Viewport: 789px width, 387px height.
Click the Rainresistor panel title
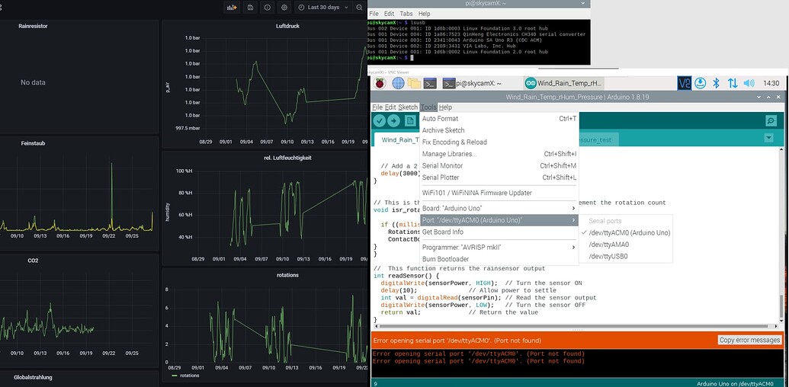34,26
